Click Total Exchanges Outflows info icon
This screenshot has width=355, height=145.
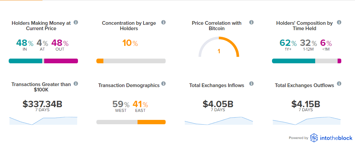tap(339, 83)
